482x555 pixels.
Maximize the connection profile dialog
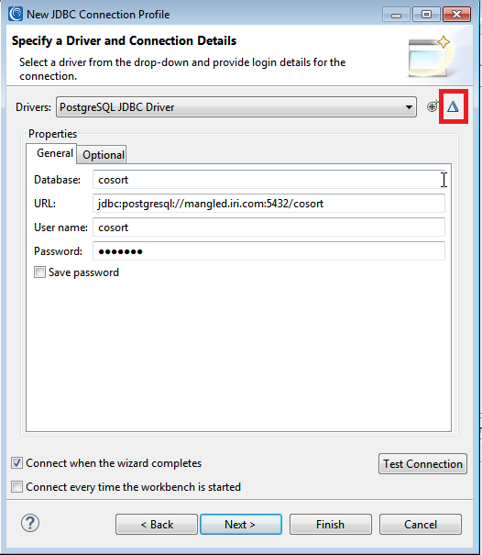coord(426,15)
